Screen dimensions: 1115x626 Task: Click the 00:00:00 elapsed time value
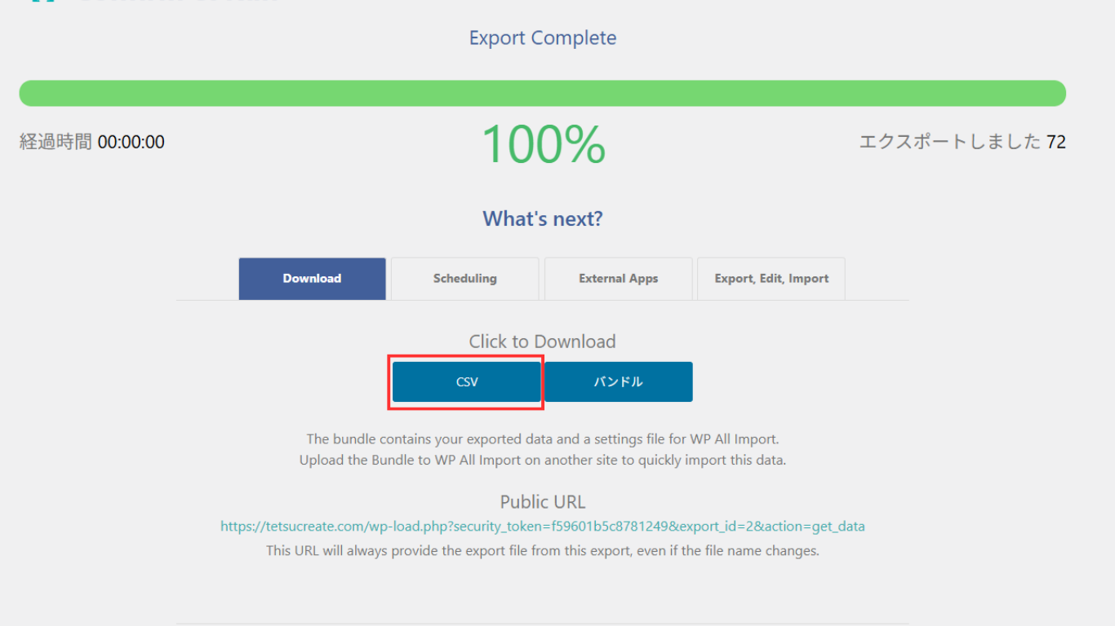131,143
